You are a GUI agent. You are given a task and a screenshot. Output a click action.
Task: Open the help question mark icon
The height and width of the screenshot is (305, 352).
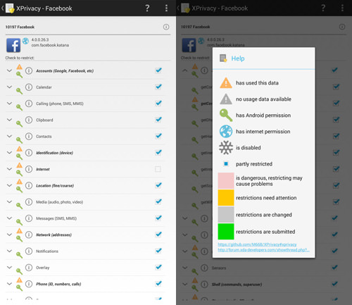point(147,8)
